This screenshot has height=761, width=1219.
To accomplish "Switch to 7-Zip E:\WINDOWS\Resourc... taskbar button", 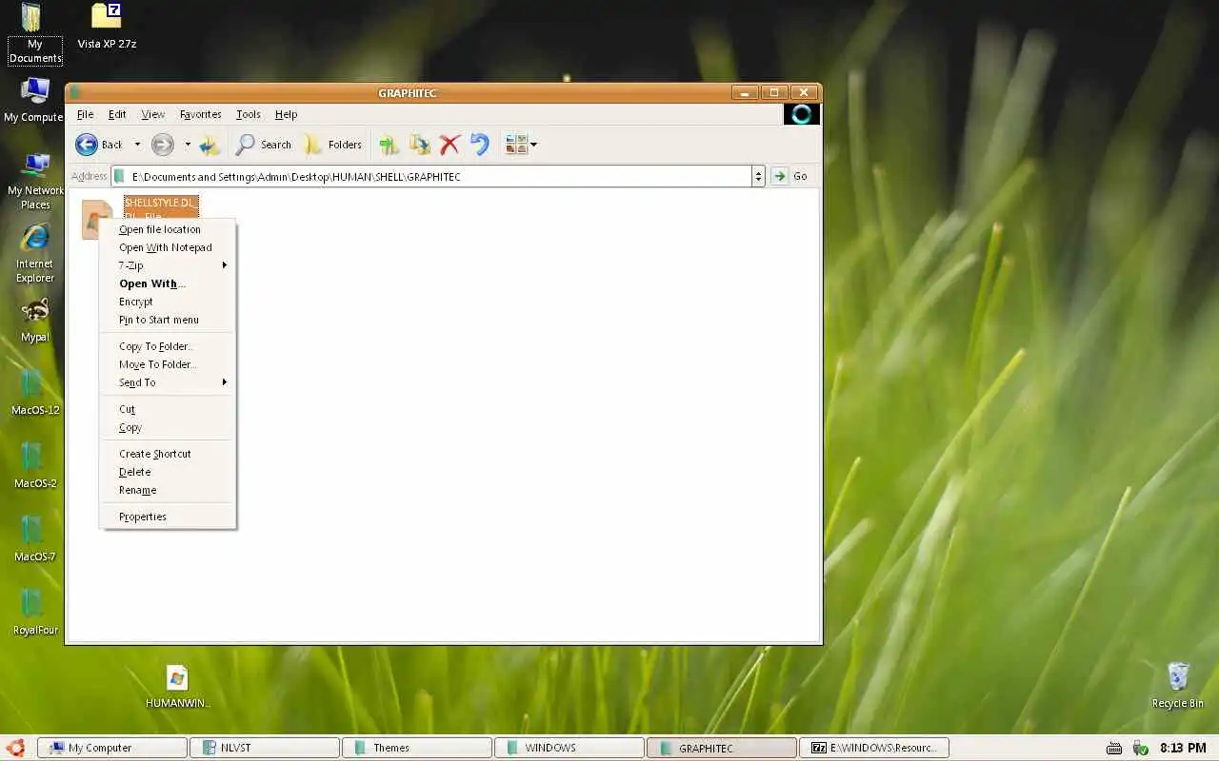I will 874,748.
